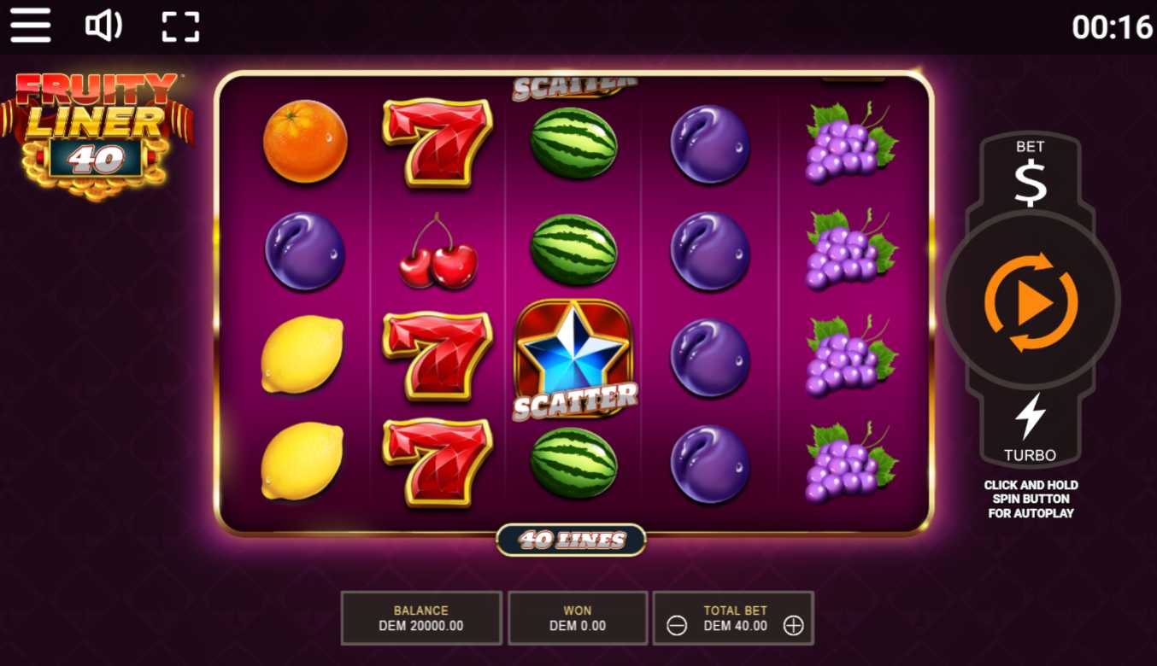Click the session timer 00:16

(x=1113, y=27)
